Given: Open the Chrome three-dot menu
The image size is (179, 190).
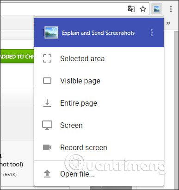Looking at the screenshot, I should (171, 9).
